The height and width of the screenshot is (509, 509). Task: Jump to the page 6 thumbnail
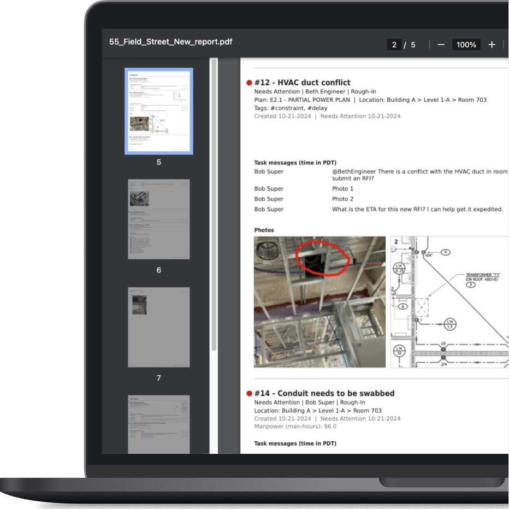pos(159,219)
